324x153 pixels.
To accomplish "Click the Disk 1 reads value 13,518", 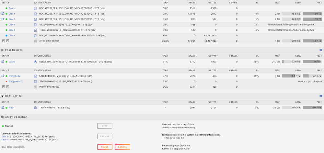I will [x=192, y=14].
